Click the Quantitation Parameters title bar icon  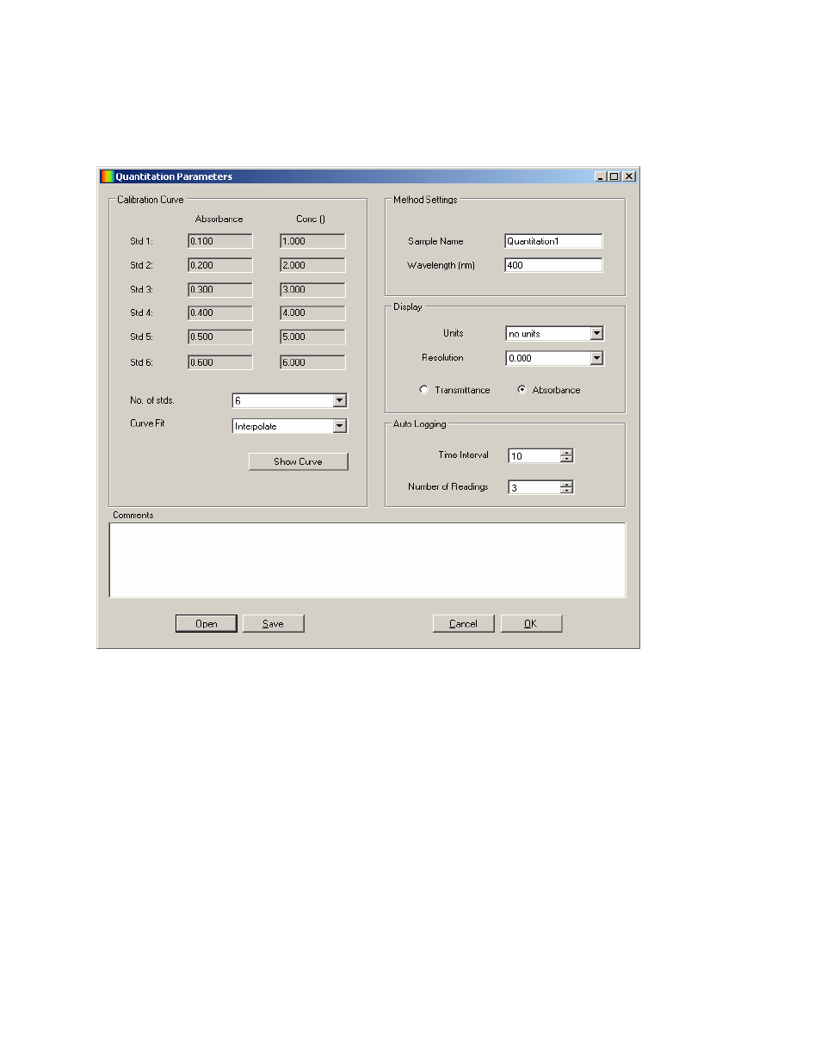point(107,176)
